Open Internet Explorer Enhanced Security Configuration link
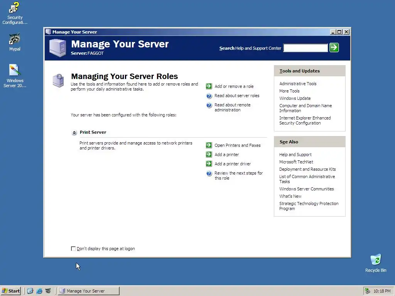Screen dimensions: 395x296 click(305, 120)
